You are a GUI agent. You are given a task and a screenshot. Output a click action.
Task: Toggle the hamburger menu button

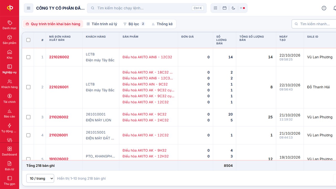(29, 8)
